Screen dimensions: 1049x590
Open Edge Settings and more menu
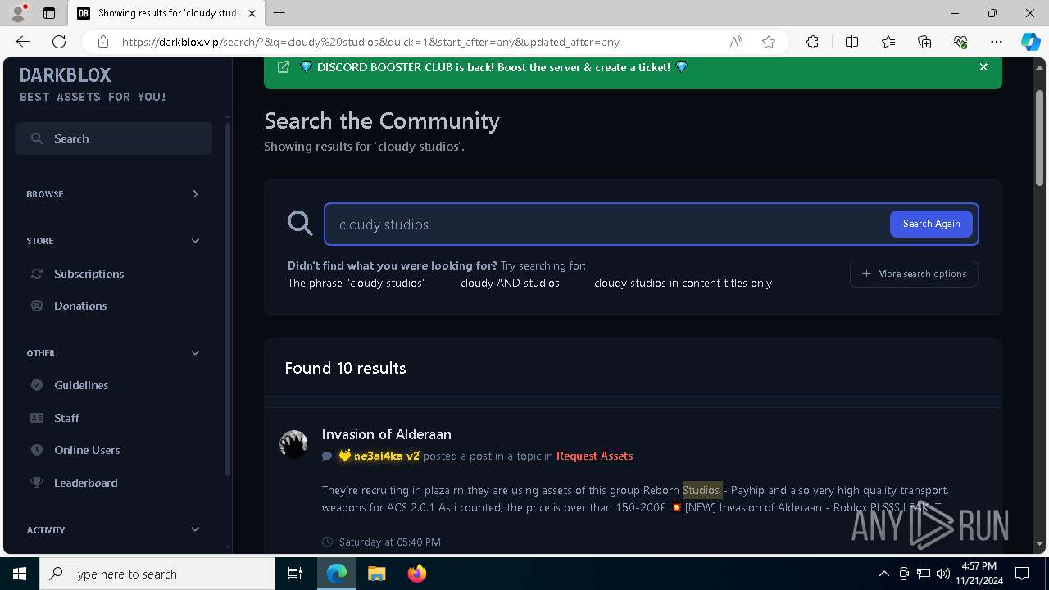pyautogui.click(x=997, y=42)
